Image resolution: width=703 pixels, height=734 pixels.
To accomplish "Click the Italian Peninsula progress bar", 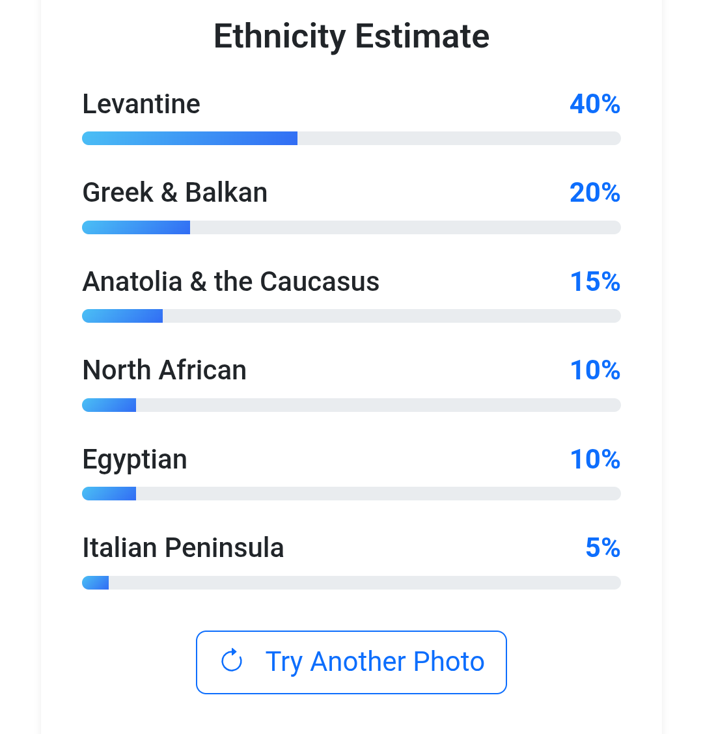I will pos(351,582).
